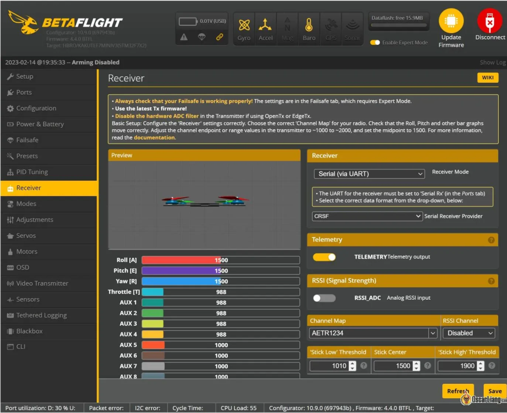Click the RSSI Signal Strength help icon
Screen dimensions: 507x413
(x=491, y=281)
